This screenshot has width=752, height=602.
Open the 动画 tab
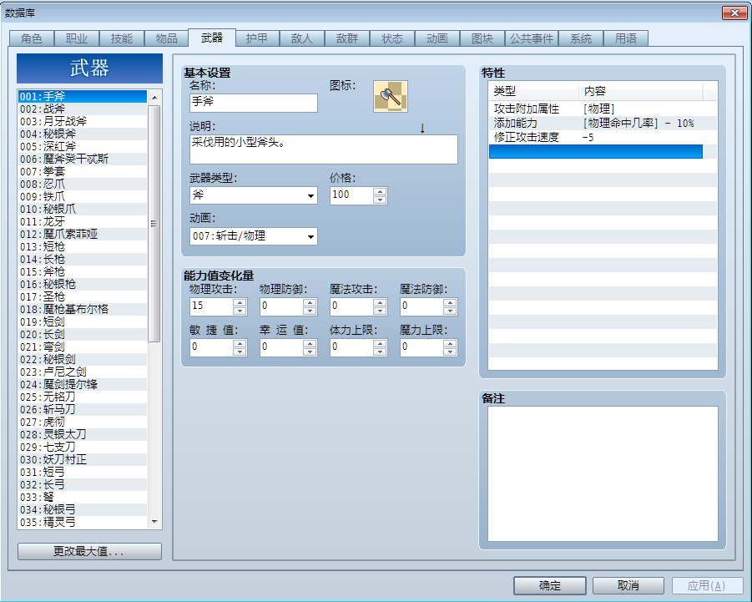[x=437, y=38]
